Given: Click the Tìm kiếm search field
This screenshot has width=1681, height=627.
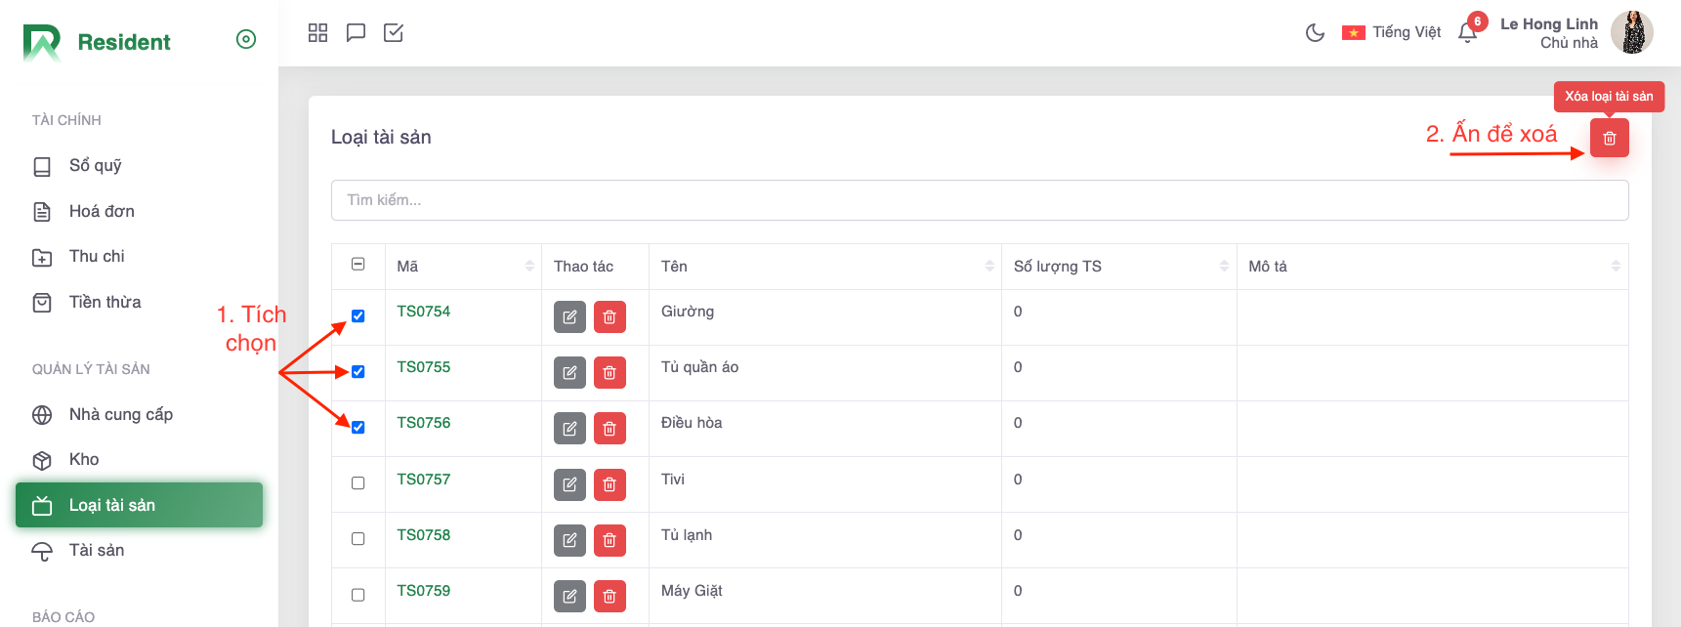Looking at the screenshot, I should (x=979, y=200).
